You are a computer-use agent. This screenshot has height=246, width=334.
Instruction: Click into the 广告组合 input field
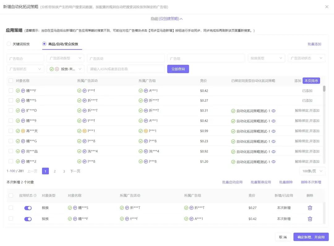(x=25, y=58)
